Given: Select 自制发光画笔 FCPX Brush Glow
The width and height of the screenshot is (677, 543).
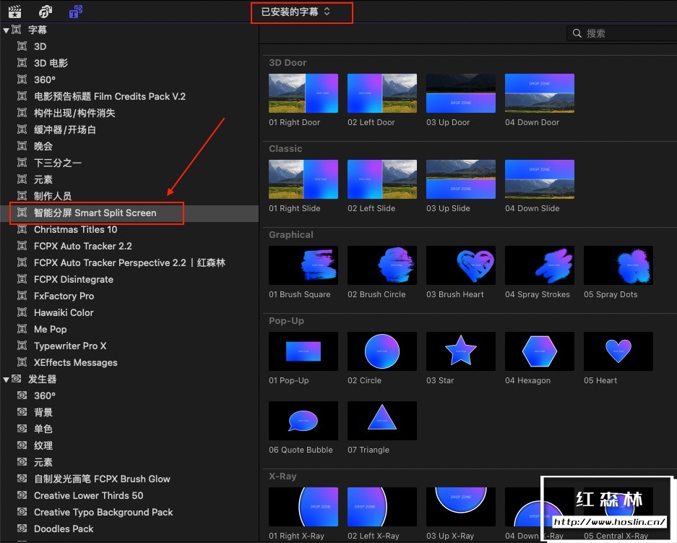Looking at the screenshot, I should pos(102,479).
